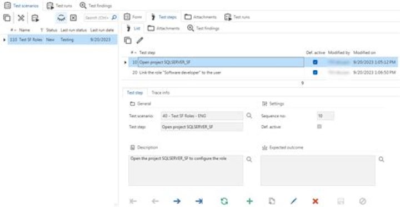Click the search magnifier icon in the scenarios search box
This screenshot has width=400, height=207.
click(x=114, y=17)
